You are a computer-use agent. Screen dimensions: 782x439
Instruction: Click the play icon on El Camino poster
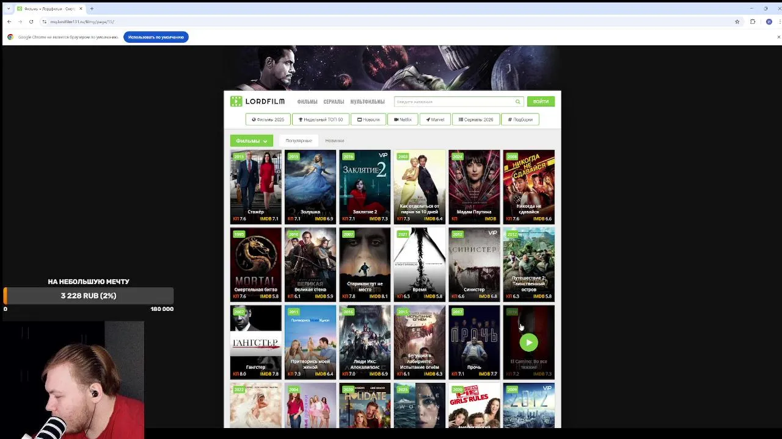click(x=529, y=343)
